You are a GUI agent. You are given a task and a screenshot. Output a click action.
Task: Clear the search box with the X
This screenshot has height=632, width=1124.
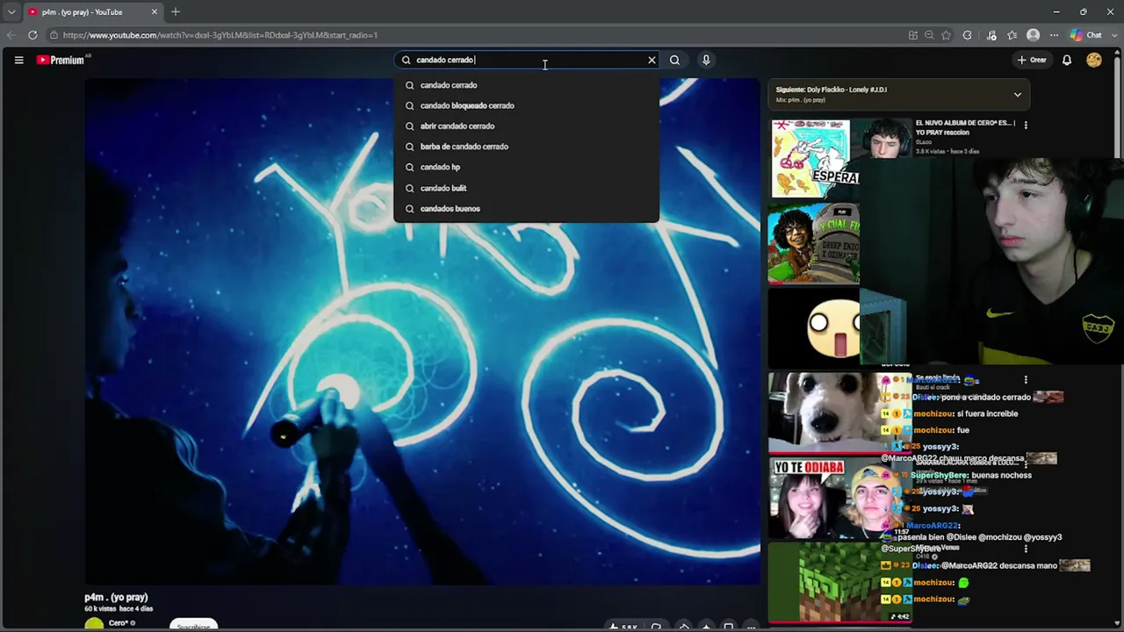pyautogui.click(x=652, y=60)
